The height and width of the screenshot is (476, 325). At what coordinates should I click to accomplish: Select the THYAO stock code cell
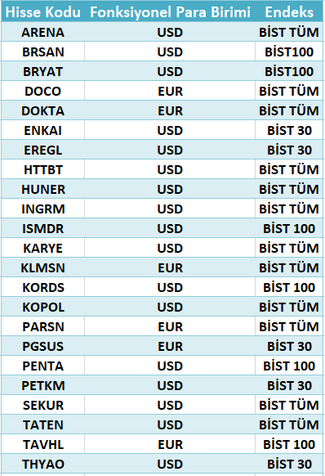click(43, 464)
